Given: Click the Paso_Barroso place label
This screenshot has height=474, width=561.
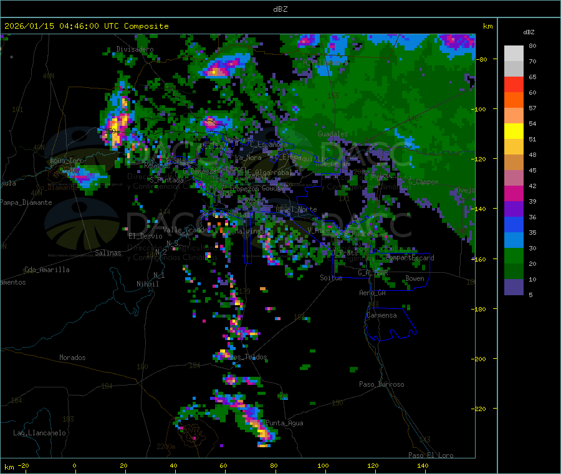Looking at the screenshot, I should click(x=381, y=384).
